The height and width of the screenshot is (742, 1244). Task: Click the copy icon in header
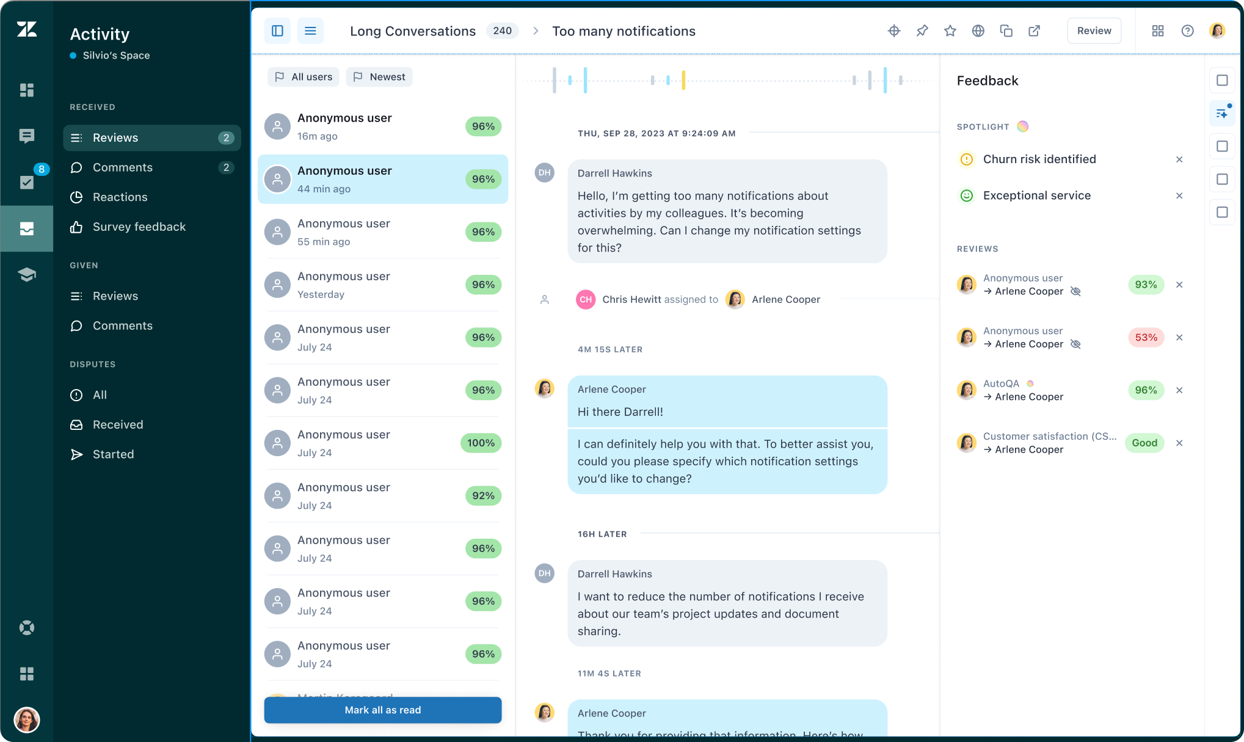(x=1006, y=31)
